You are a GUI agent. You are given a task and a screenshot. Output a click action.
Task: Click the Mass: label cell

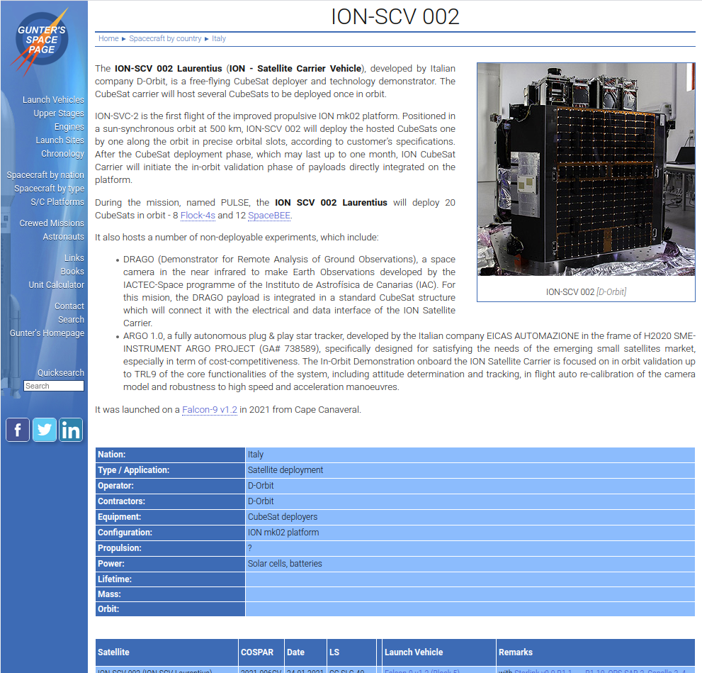pyautogui.click(x=170, y=594)
